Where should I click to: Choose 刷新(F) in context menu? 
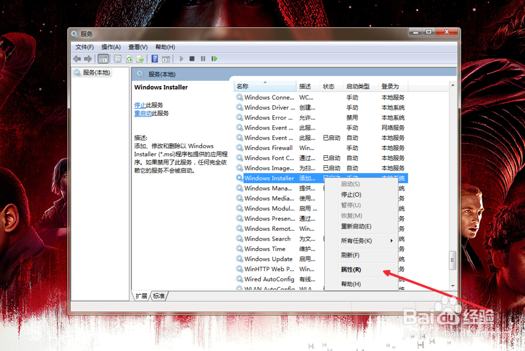pos(361,255)
